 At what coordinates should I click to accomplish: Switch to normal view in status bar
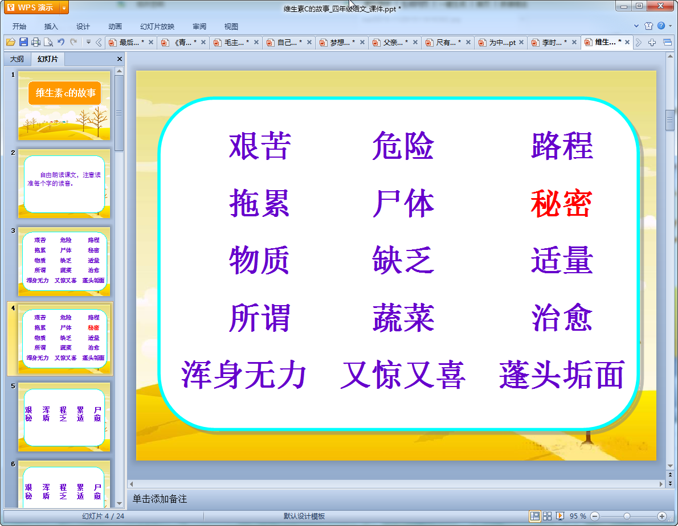coord(535,516)
